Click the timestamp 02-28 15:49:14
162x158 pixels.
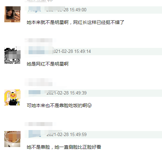click(72, 51)
